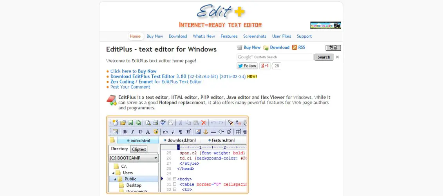Click the insert table grid icon
443x196 pixels.
click(239, 132)
